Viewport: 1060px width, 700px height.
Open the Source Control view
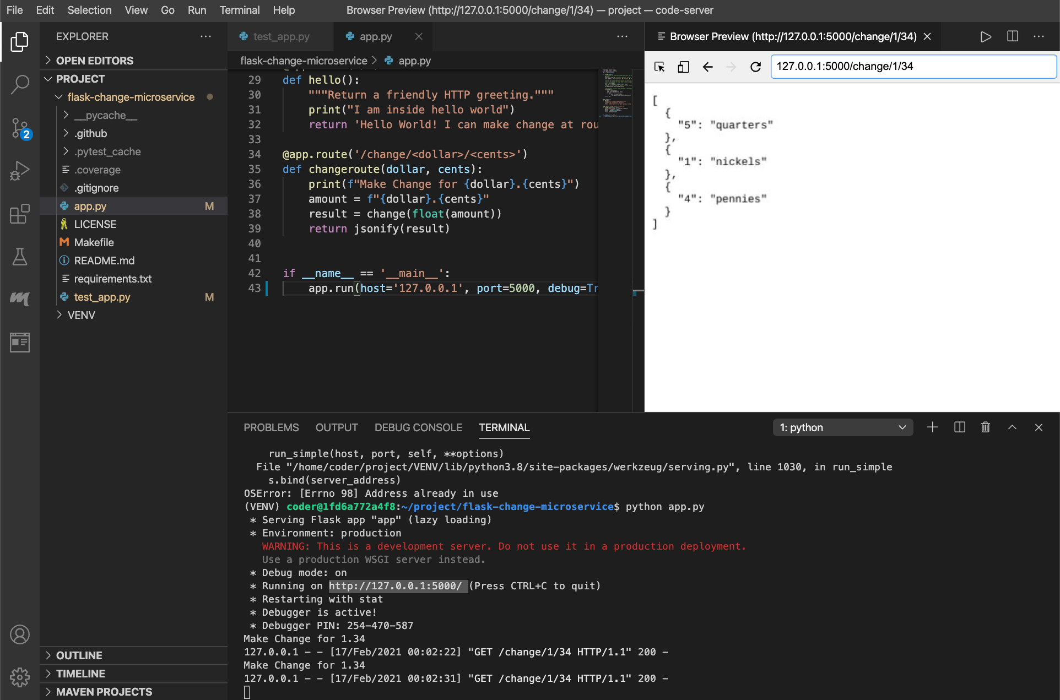coord(20,128)
